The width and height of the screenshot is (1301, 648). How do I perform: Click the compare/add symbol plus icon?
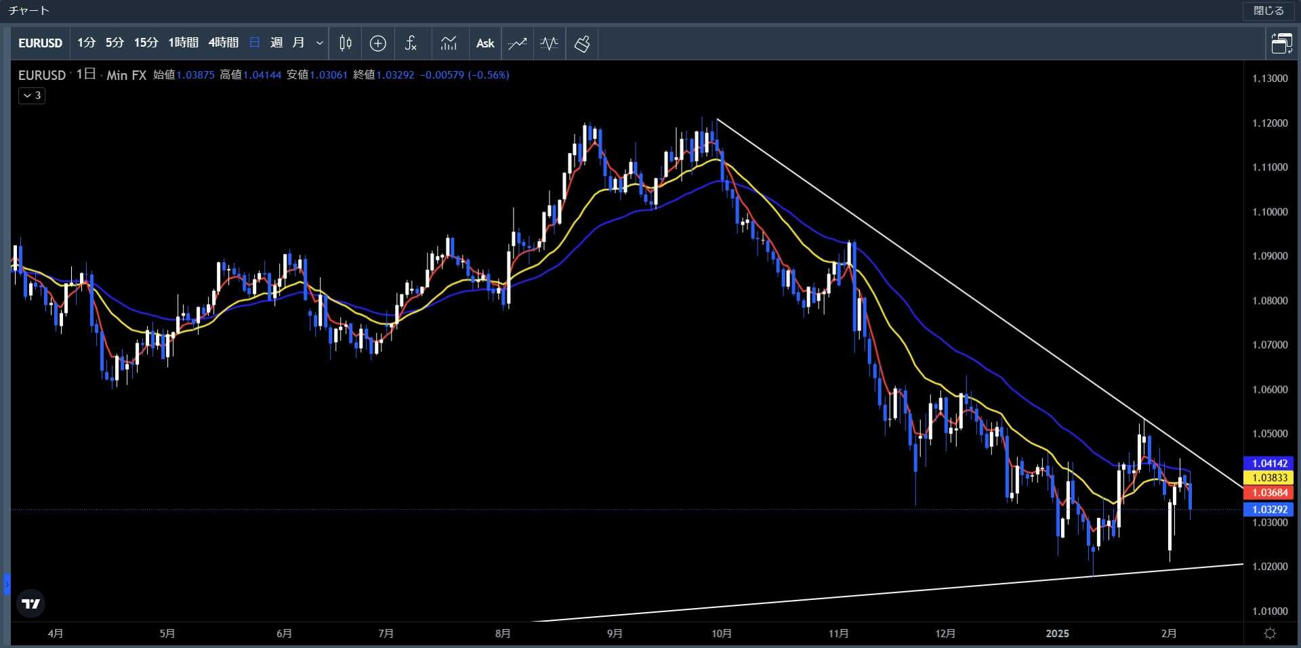click(x=378, y=43)
